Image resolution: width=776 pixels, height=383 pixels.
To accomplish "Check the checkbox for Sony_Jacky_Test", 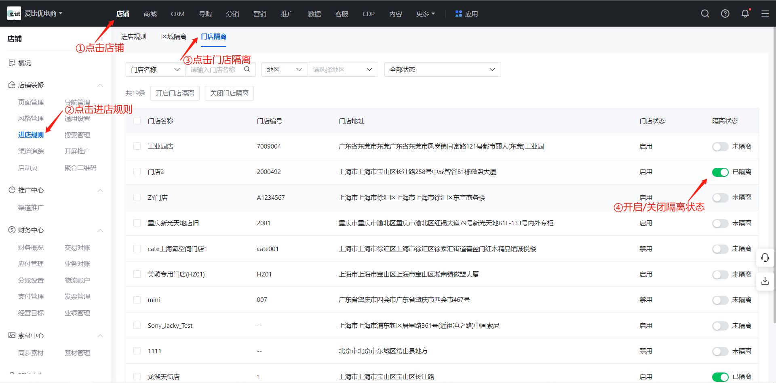I will pos(137,325).
